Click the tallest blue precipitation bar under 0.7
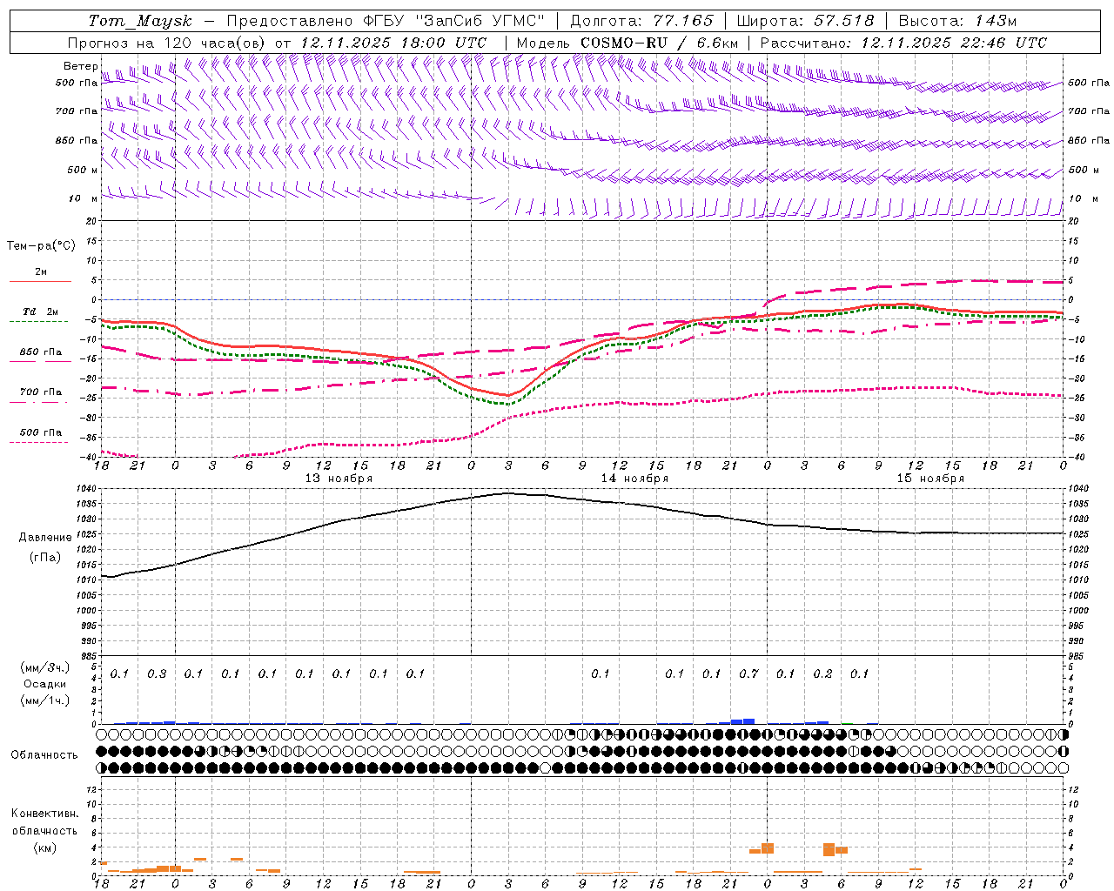The width and height of the screenshot is (1114, 891). click(748, 721)
